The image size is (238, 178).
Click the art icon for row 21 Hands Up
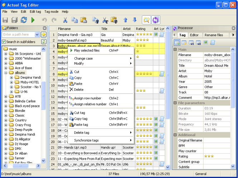click(156, 147)
